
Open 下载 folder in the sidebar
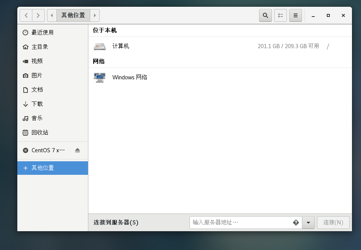click(x=53, y=104)
